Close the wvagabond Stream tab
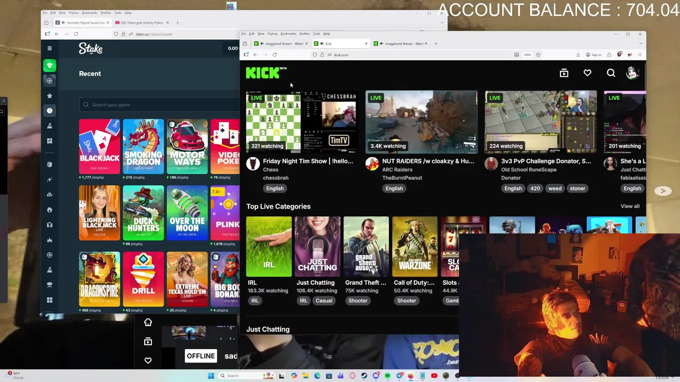Image resolution: width=680 pixels, height=382 pixels. 426,44
